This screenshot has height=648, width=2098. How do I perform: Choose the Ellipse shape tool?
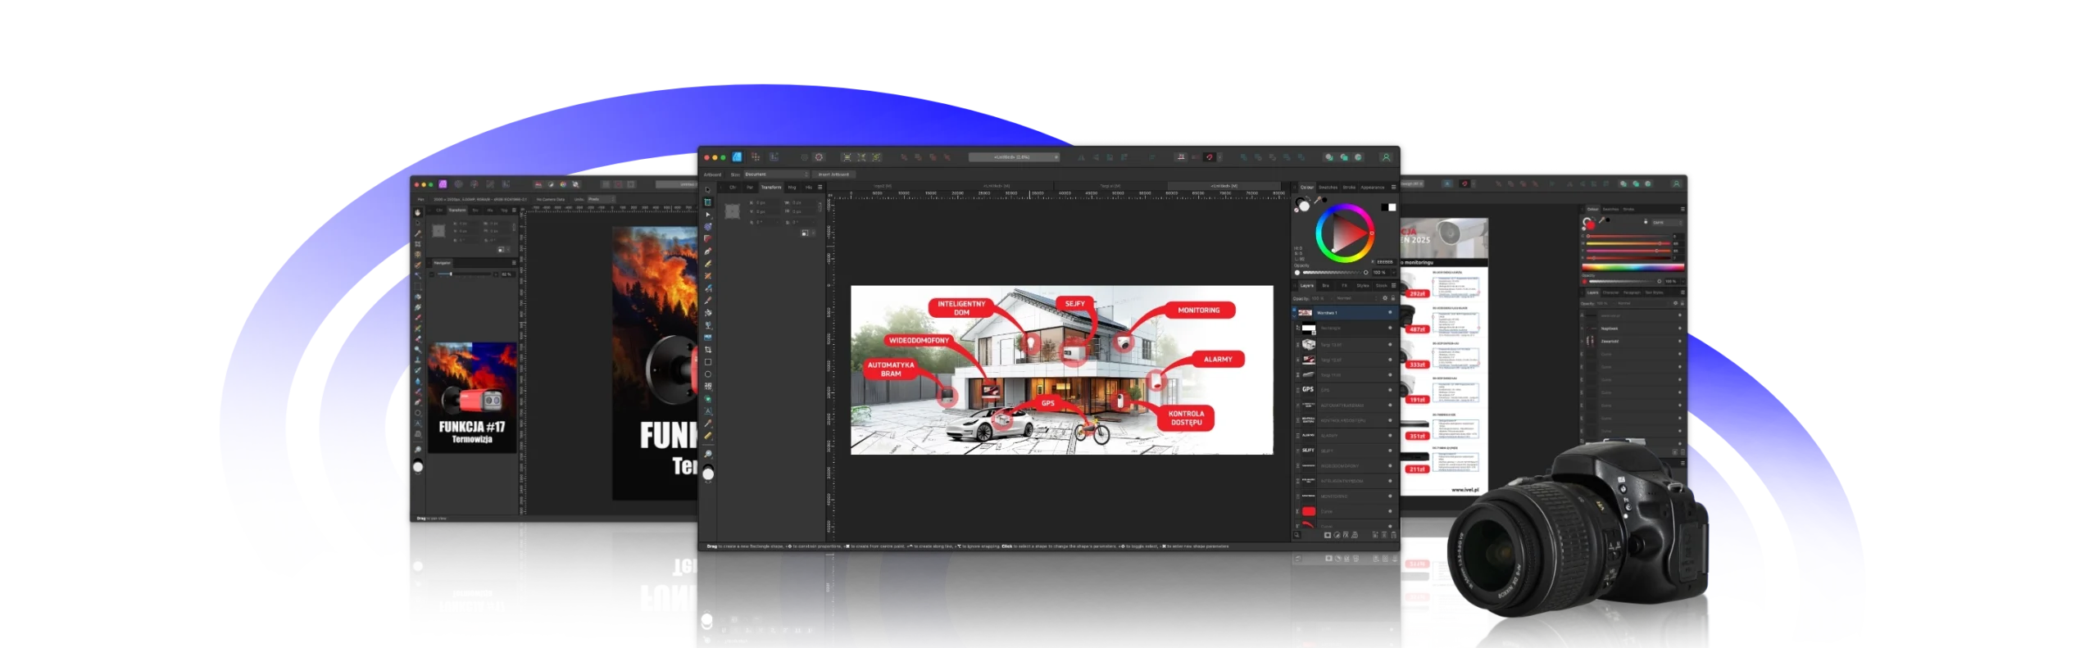[708, 374]
